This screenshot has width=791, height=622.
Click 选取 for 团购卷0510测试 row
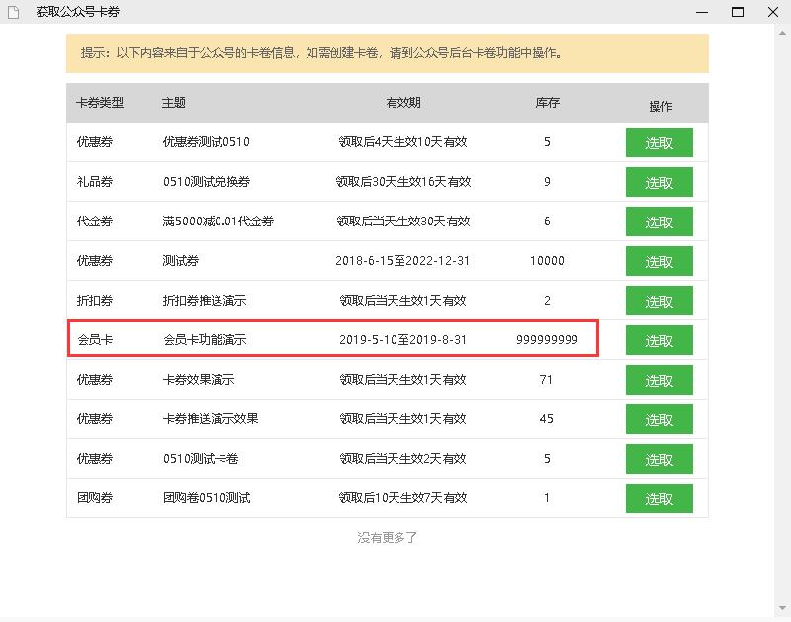pyautogui.click(x=659, y=498)
